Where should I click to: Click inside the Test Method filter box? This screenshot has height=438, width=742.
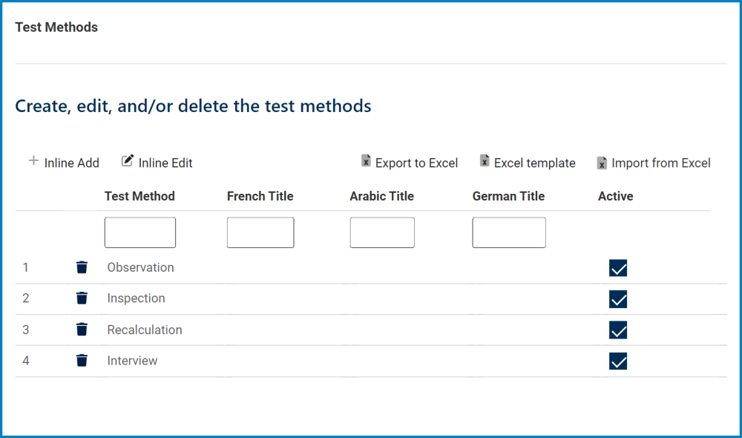(139, 232)
